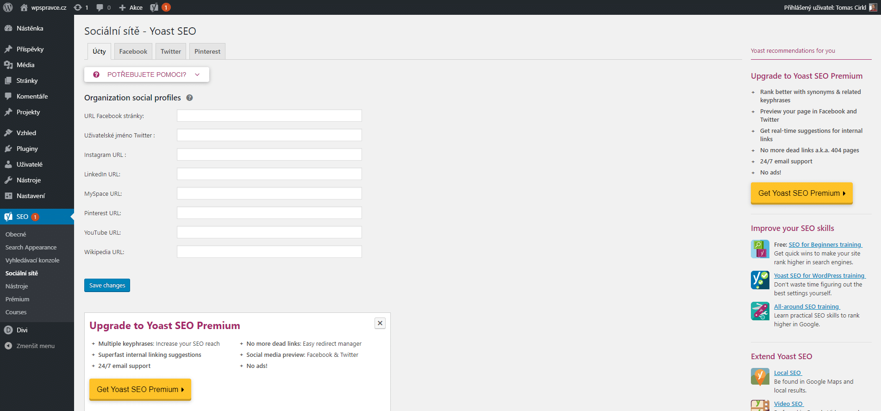Open the Nastavení settings menu
The height and width of the screenshot is (411, 881).
coord(37,196)
